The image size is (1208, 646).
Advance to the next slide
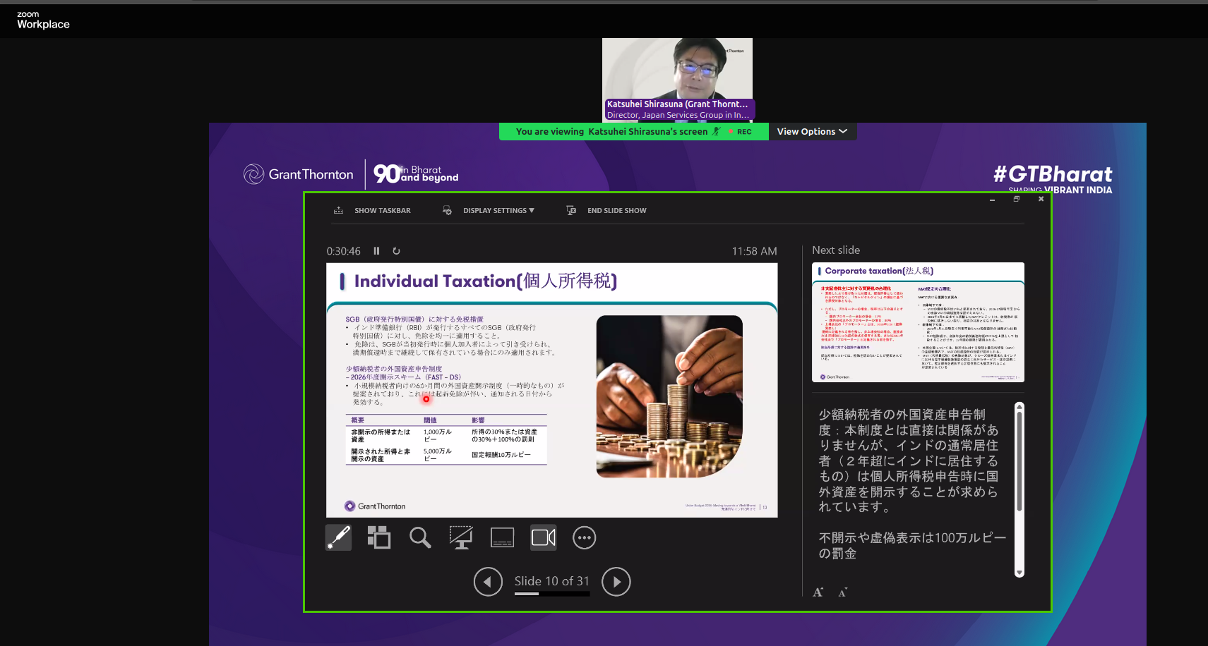[616, 582]
